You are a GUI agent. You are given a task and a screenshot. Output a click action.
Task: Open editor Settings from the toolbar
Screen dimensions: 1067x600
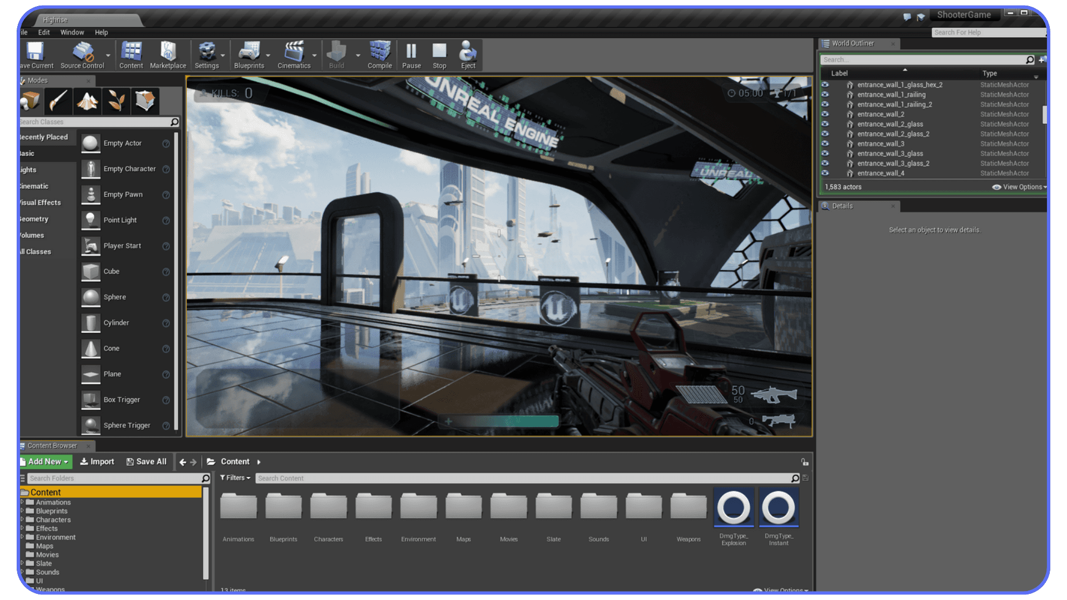coord(207,54)
